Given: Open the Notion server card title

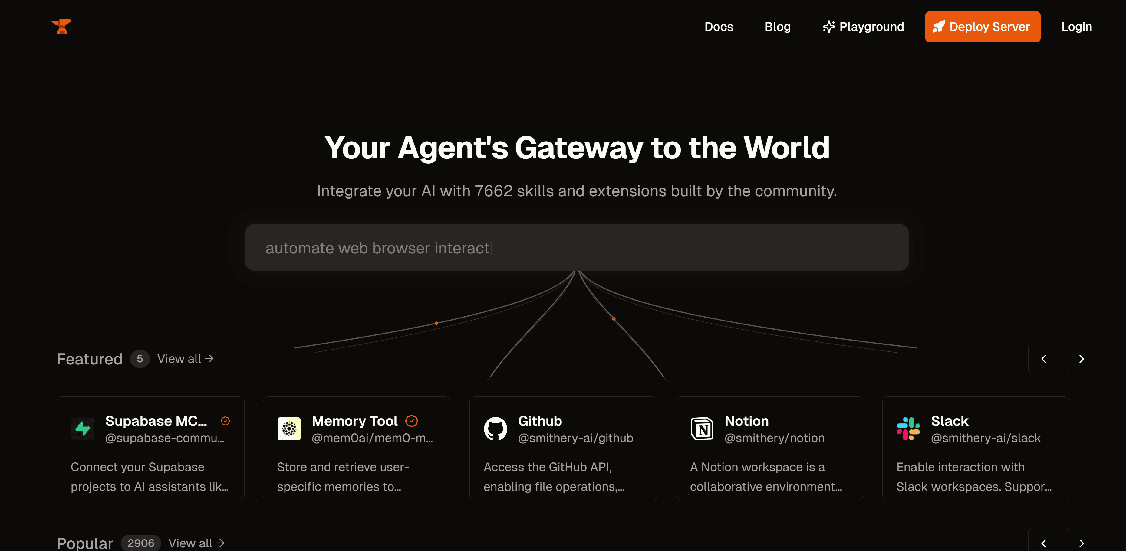Looking at the screenshot, I should [747, 421].
